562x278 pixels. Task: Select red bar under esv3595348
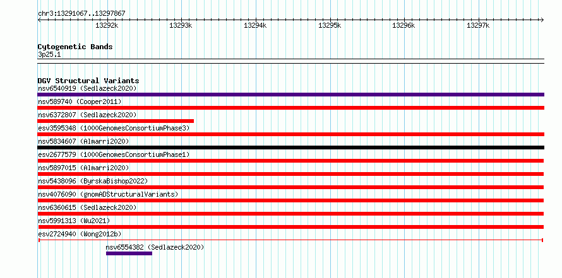tap(290, 134)
